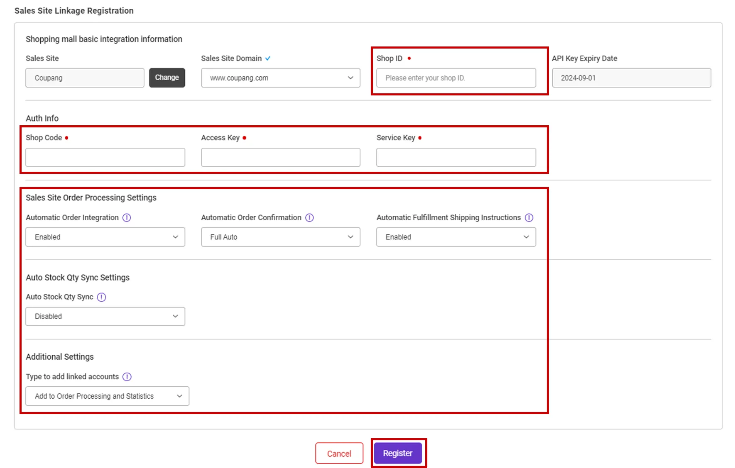Click info icon beside Auto Stock Qty Sync

click(101, 297)
